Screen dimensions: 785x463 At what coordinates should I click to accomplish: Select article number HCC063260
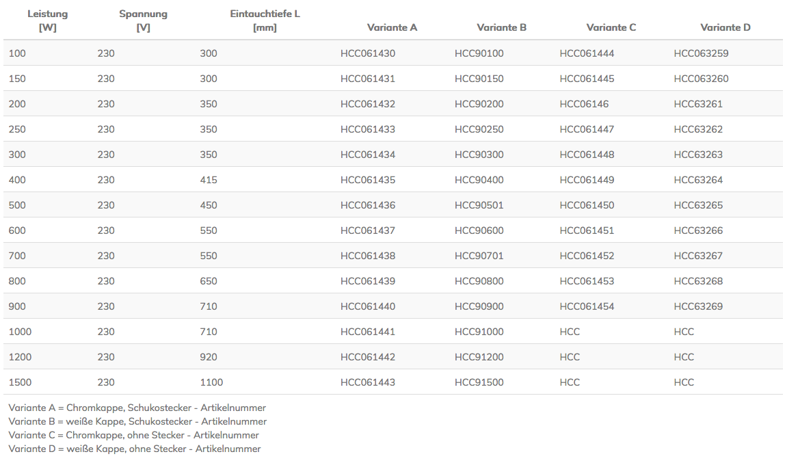(701, 79)
